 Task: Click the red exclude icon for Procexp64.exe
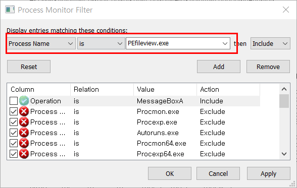click(24, 154)
